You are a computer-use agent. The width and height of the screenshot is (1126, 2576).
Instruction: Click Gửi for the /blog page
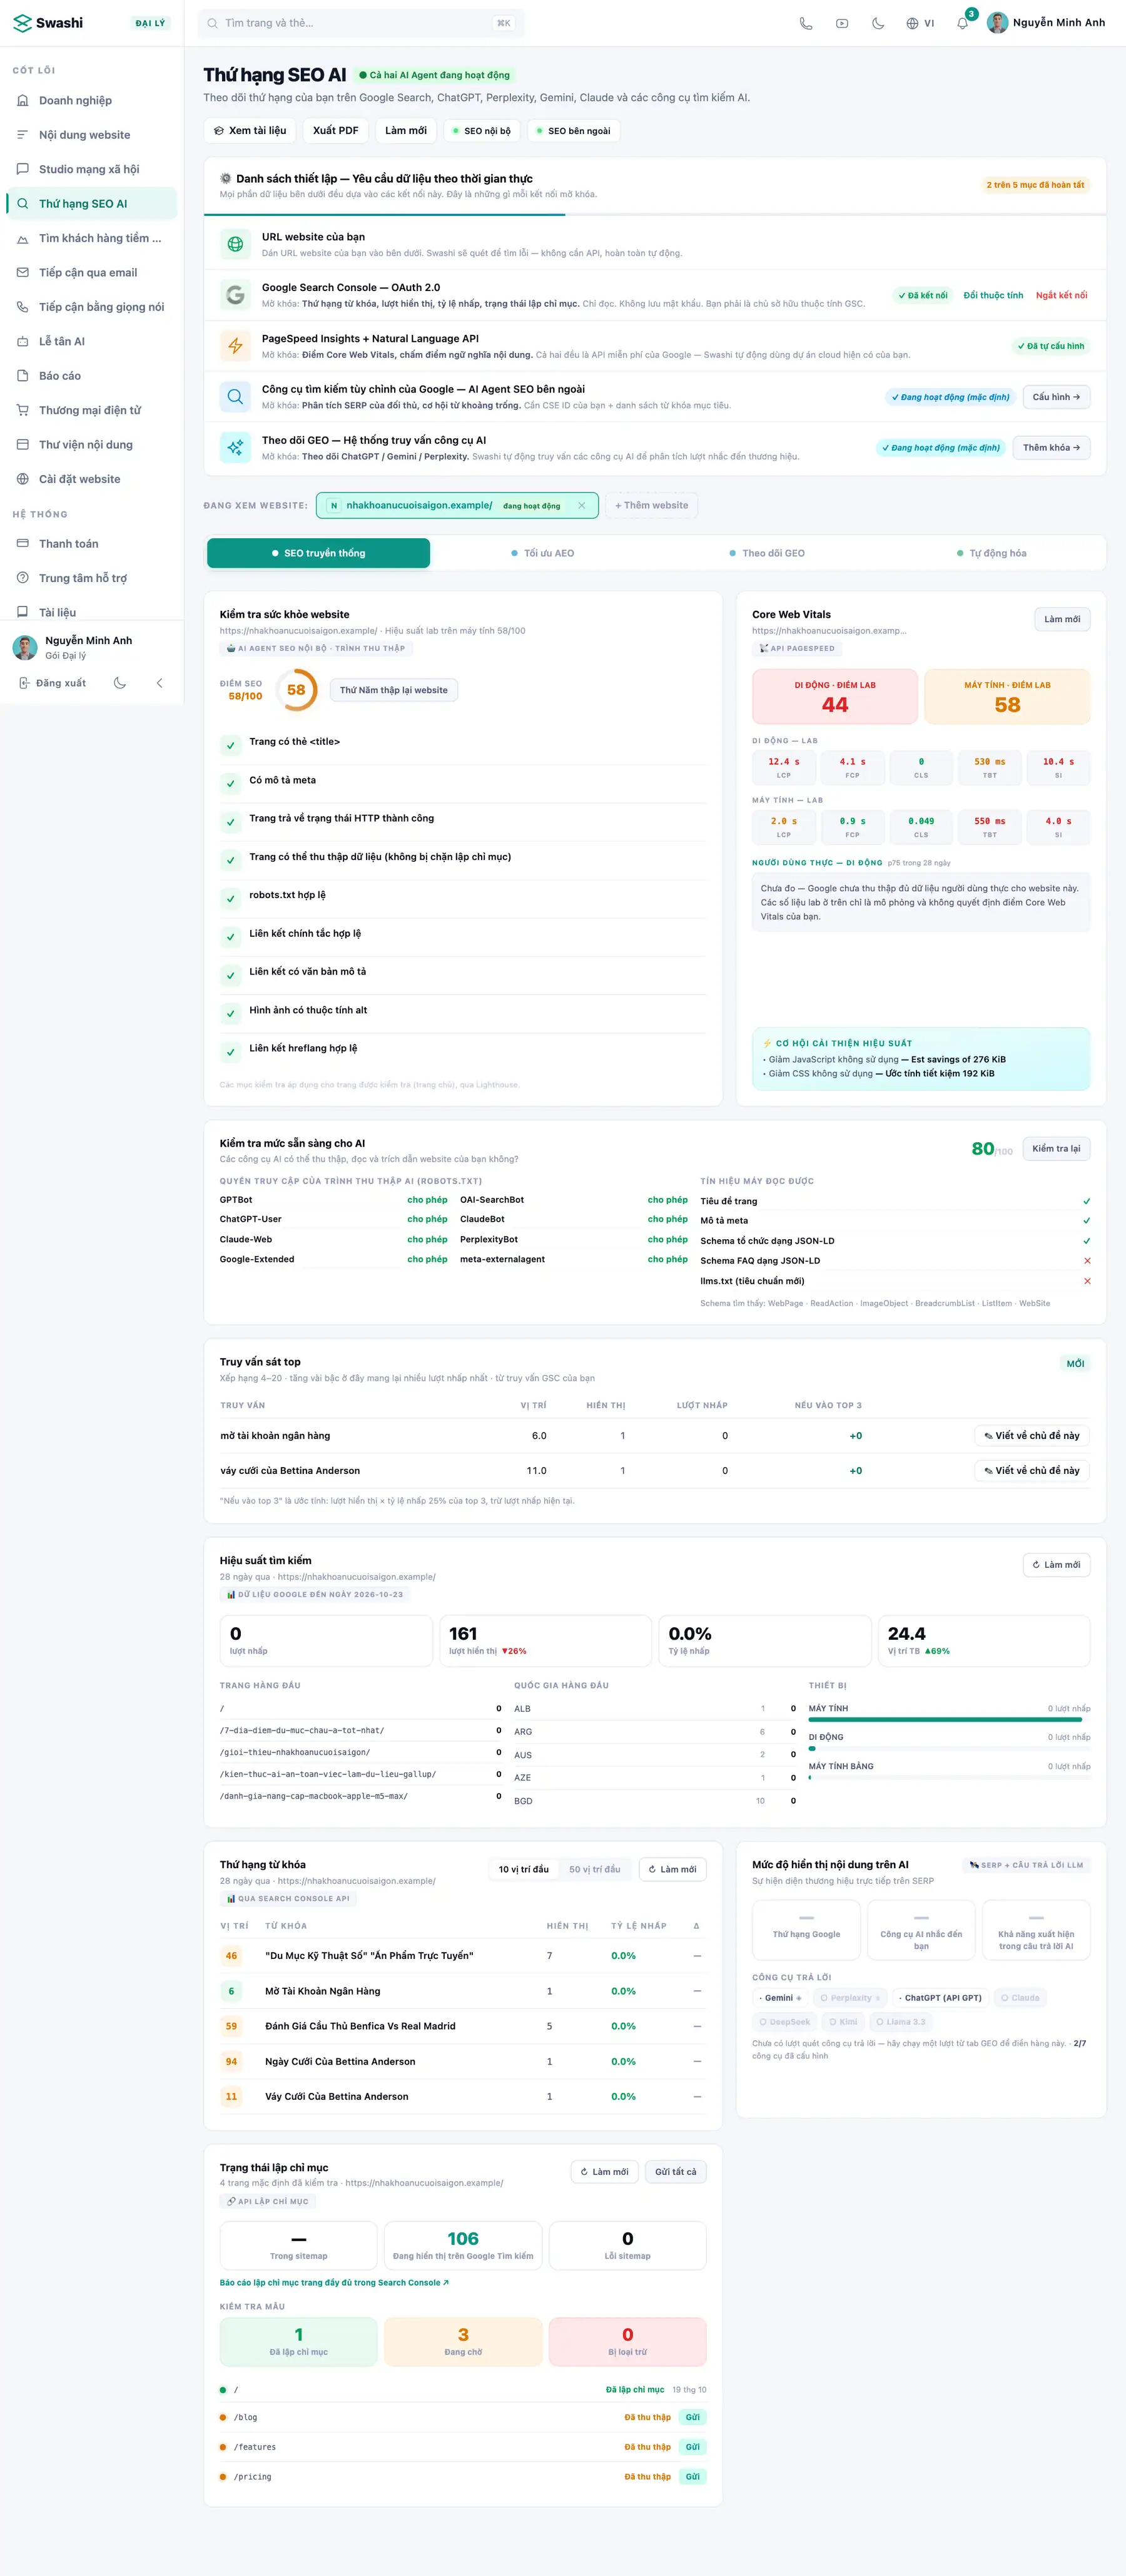(x=692, y=2417)
